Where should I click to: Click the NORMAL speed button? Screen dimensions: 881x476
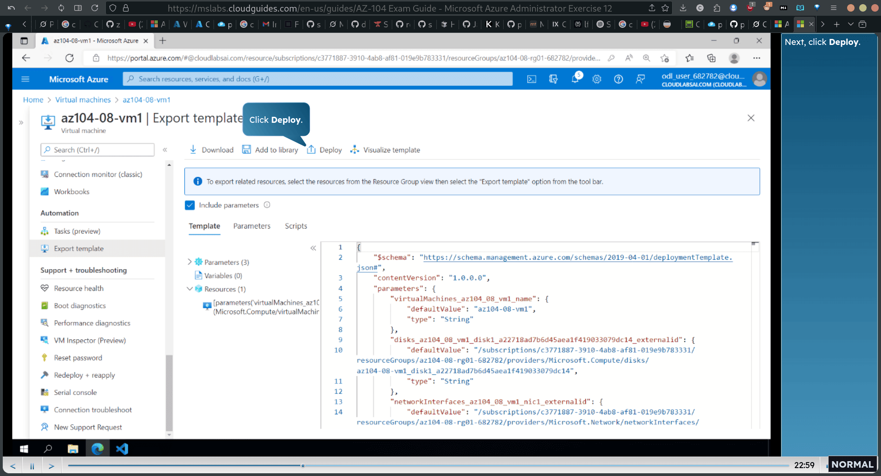click(x=852, y=464)
